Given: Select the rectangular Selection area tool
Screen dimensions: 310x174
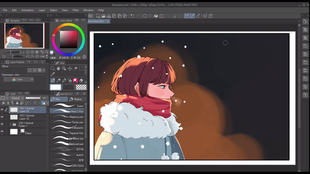Looking at the screenshot, I should (81, 68).
